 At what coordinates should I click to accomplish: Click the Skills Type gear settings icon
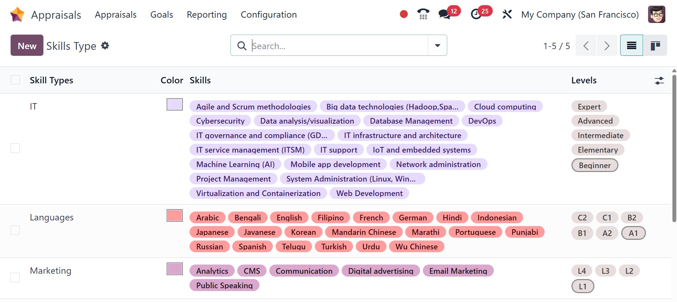click(x=105, y=46)
